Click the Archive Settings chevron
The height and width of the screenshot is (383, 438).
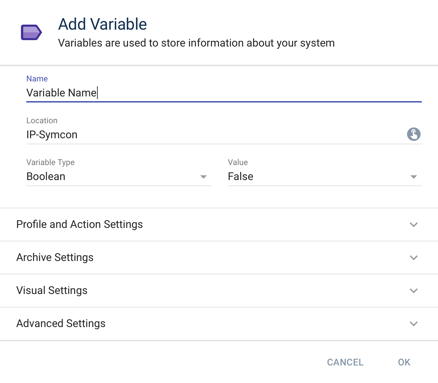pyautogui.click(x=414, y=258)
